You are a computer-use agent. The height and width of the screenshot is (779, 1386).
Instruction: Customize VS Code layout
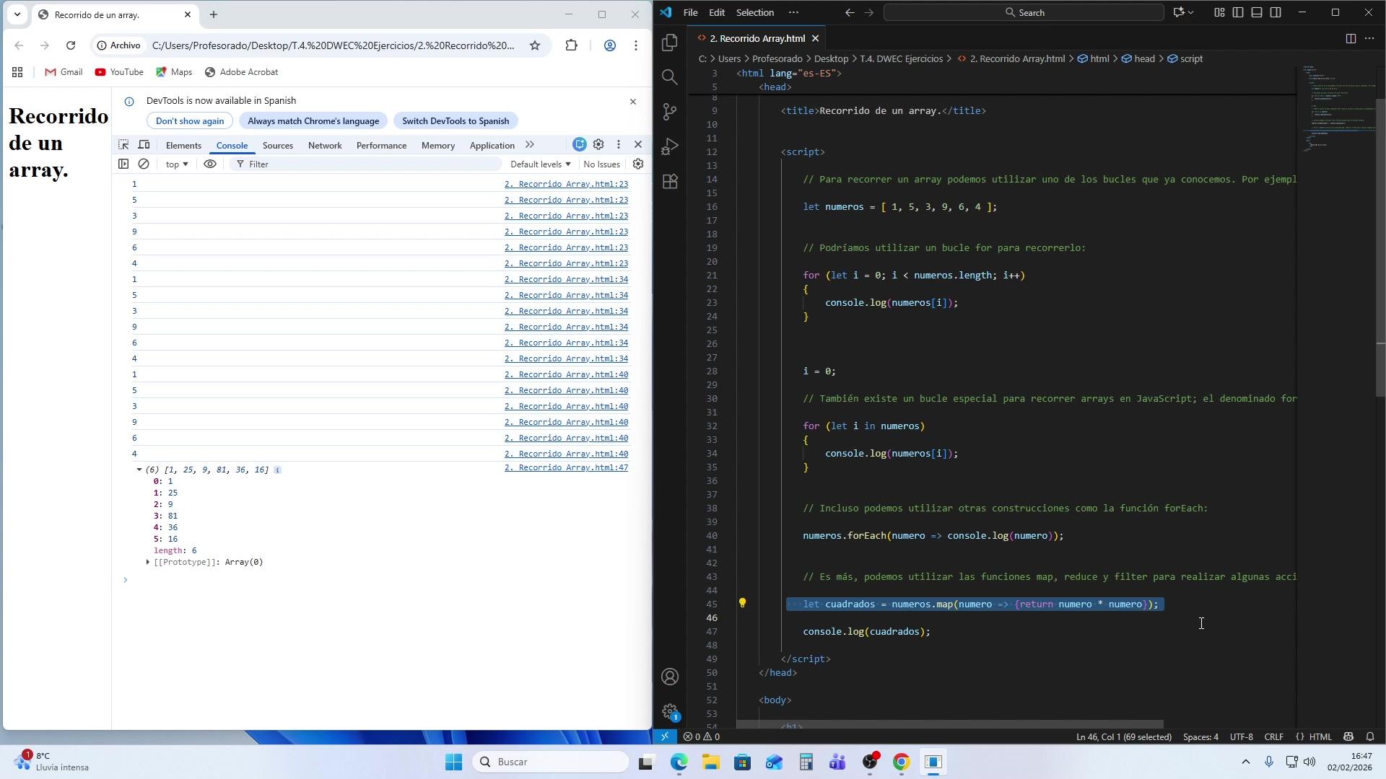(x=1219, y=12)
